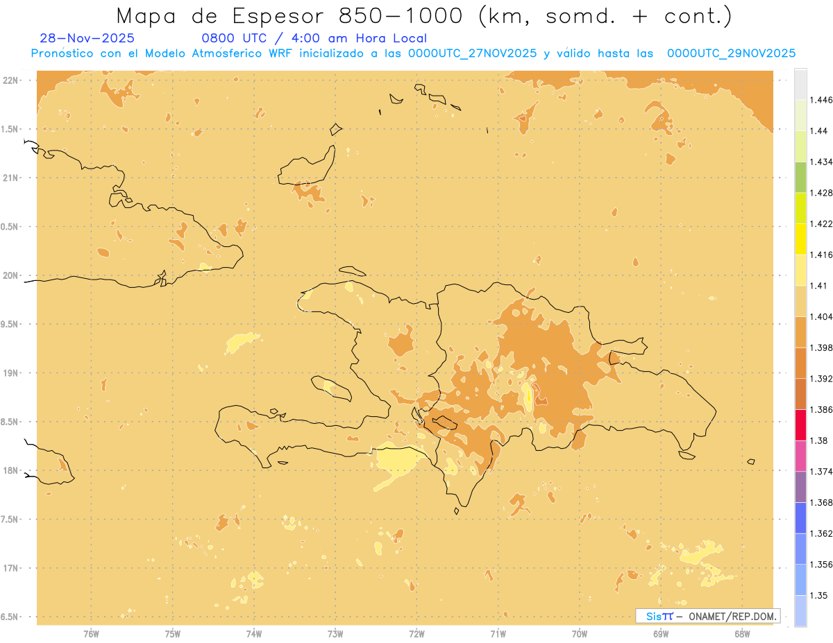Click the colorbar value '1.446'
Image resolution: width=833 pixels, height=643 pixels.
coord(821,100)
